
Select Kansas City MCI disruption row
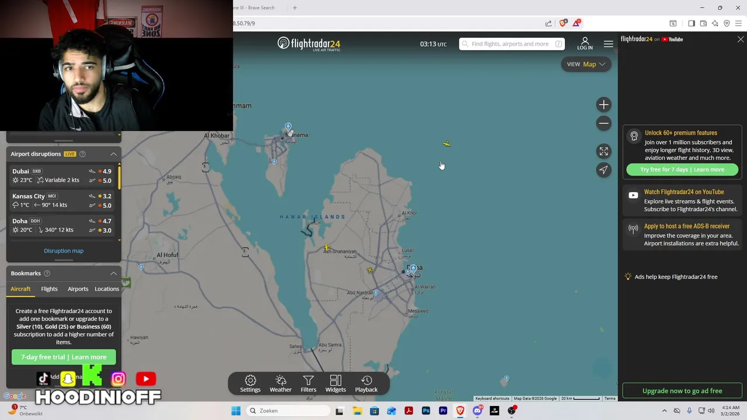[62, 201]
